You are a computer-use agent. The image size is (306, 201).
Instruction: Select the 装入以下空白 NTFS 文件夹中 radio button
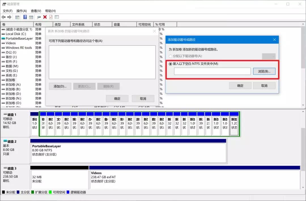tap(170, 64)
